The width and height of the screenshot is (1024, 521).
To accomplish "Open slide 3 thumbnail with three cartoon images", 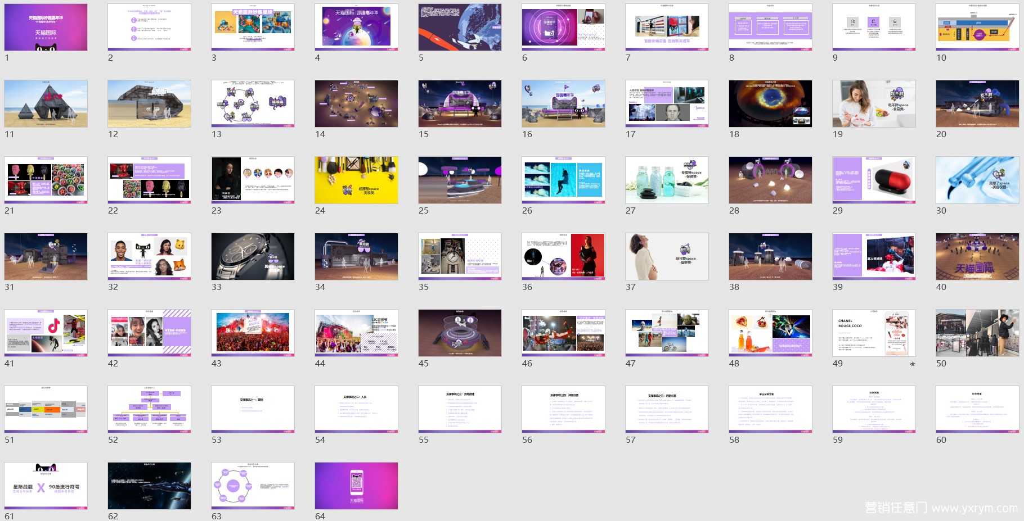I will tap(253, 27).
